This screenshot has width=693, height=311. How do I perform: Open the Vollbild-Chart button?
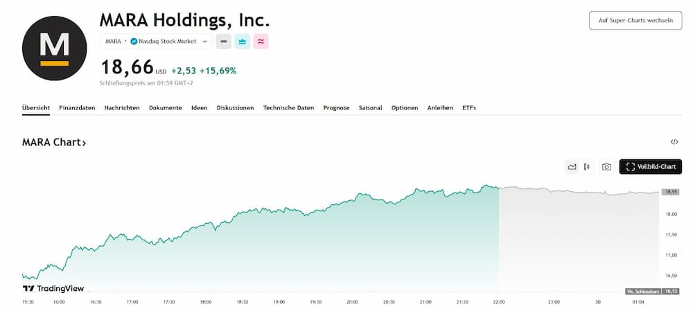650,167
